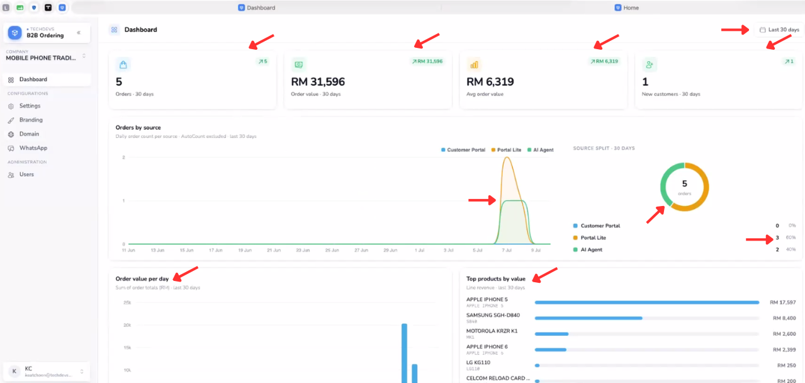Select Dashboard in the sidebar
The width and height of the screenshot is (805, 383).
pyautogui.click(x=47, y=79)
